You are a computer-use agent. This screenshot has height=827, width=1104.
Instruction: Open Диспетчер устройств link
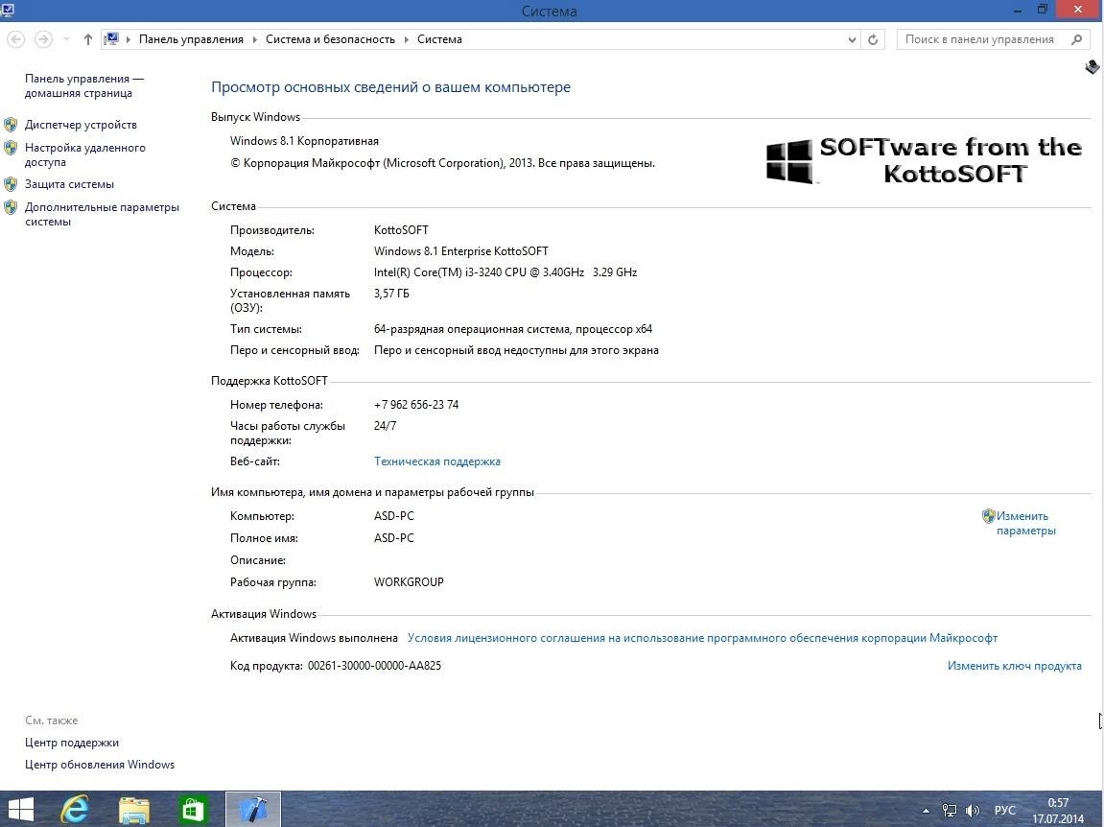point(81,125)
